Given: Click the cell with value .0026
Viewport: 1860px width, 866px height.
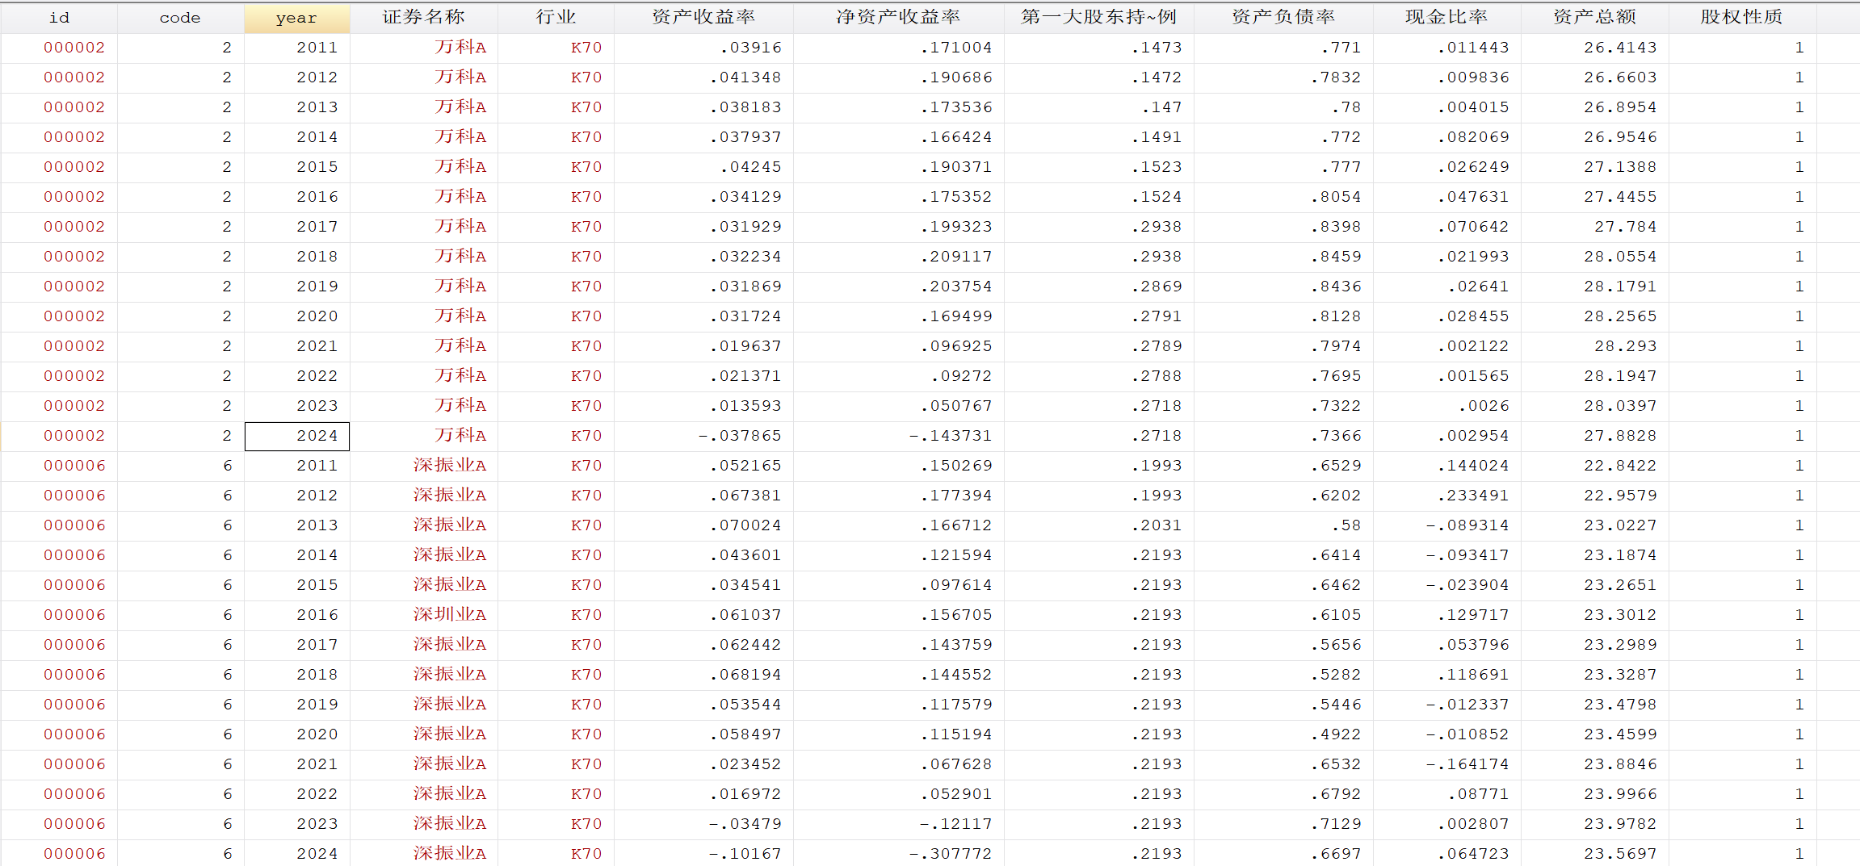Looking at the screenshot, I should pyautogui.click(x=1446, y=406).
